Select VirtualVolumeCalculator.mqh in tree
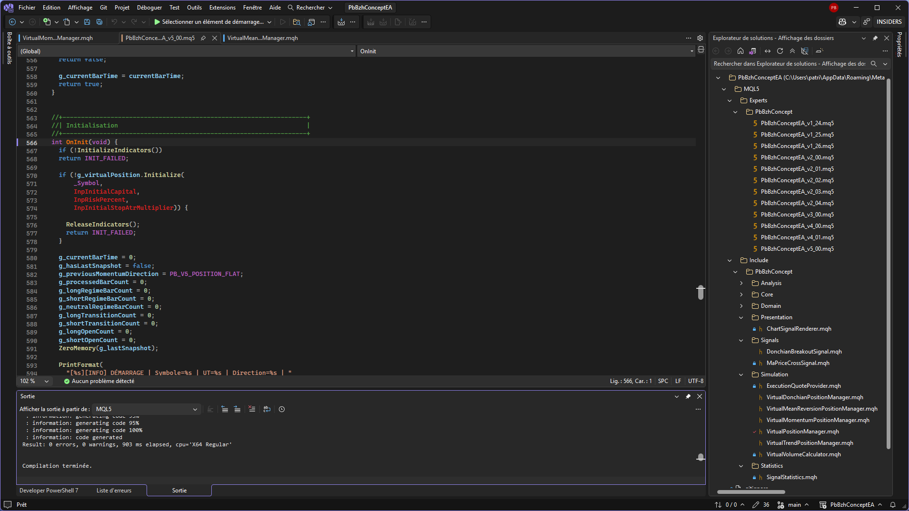 (x=803, y=454)
